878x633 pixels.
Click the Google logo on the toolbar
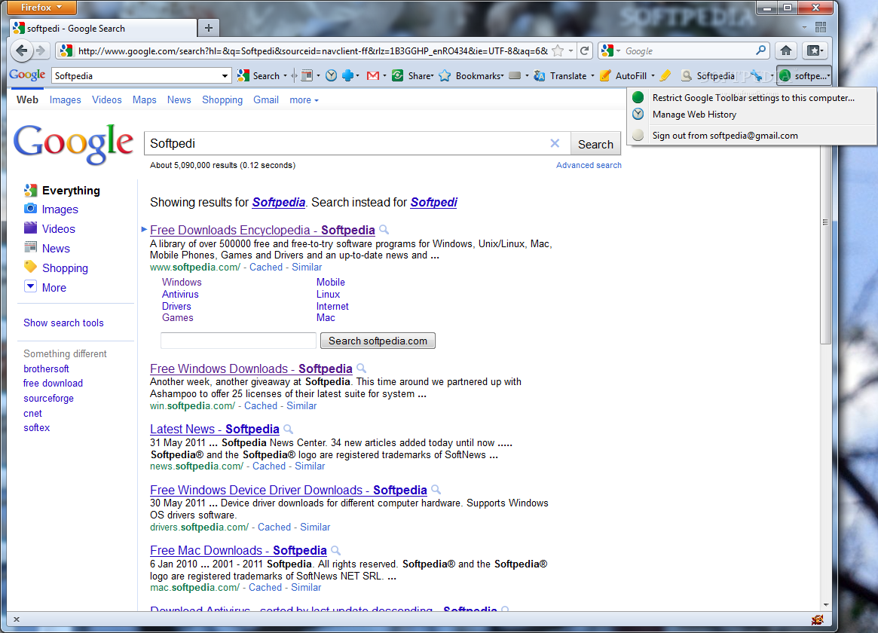pyautogui.click(x=27, y=75)
